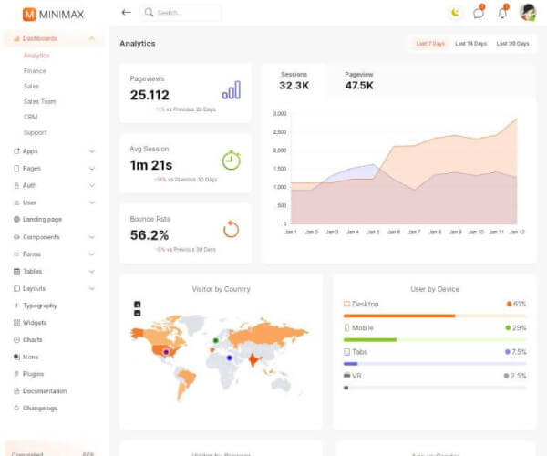This screenshot has width=547, height=456.
Task: Click the back arrow icon in header
Action: tap(126, 13)
